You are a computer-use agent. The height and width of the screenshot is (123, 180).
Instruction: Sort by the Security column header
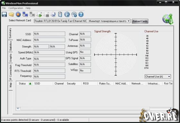(73, 84)
